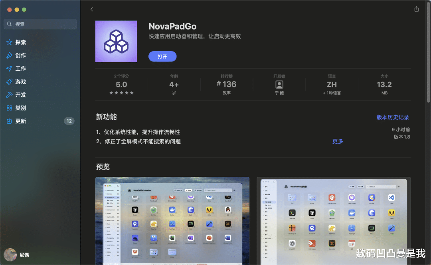Click the 12 updates badge
This screenshot has width=431, height=265.
pos(69,121)
